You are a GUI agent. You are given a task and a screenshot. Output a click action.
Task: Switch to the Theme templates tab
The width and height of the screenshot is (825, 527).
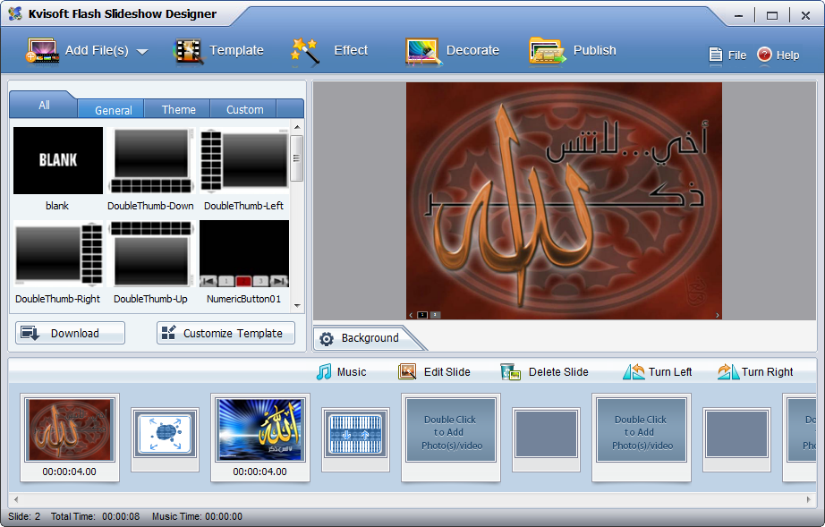coord(178,109)
